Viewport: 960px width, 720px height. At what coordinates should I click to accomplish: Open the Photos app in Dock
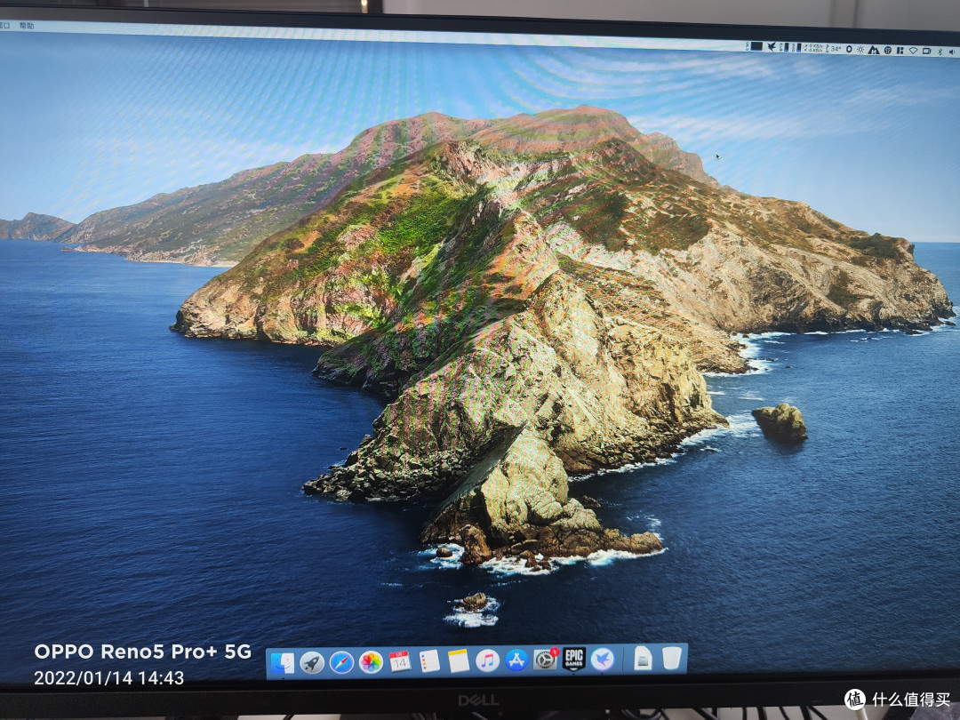(x=371, y=662)
